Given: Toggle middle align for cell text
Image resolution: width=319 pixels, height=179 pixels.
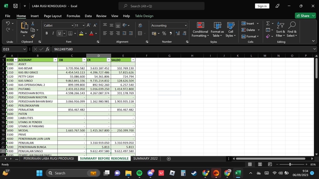Looking at the screenshot, I should point(111,26).
